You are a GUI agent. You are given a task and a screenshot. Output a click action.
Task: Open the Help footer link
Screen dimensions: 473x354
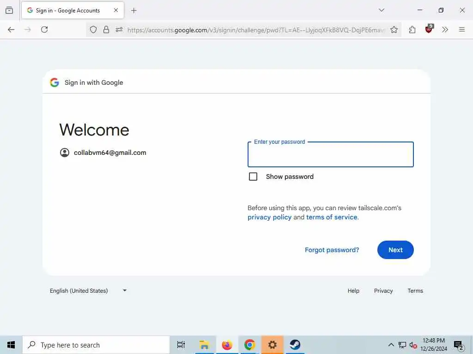pyautogui.click(x=353, y=291)
